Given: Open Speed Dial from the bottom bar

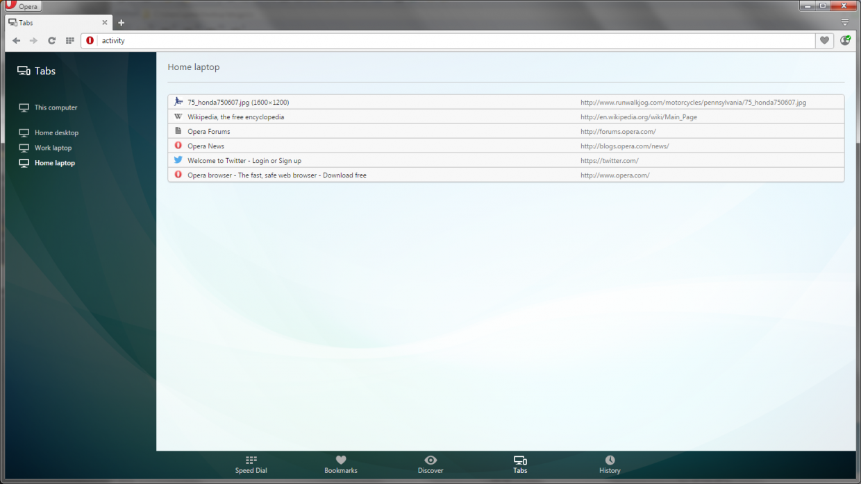Looking at the screenshot, I should [x=251, y=464].
